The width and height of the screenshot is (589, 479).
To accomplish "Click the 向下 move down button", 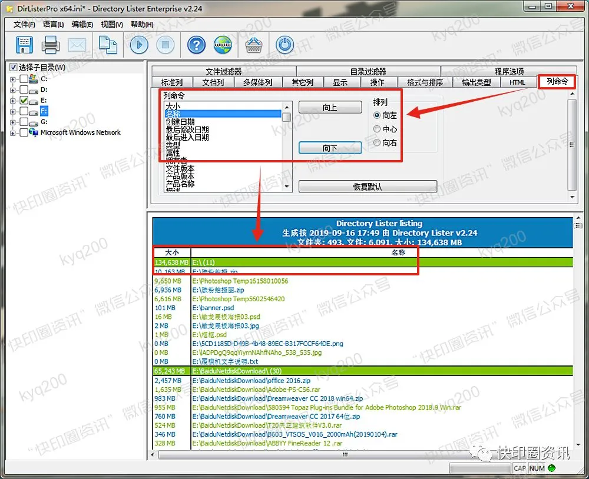I will [x=330, y=148].
